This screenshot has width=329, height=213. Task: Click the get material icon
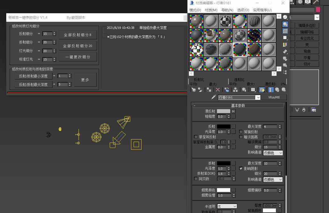pyautogui.click(x=194, y=90)
